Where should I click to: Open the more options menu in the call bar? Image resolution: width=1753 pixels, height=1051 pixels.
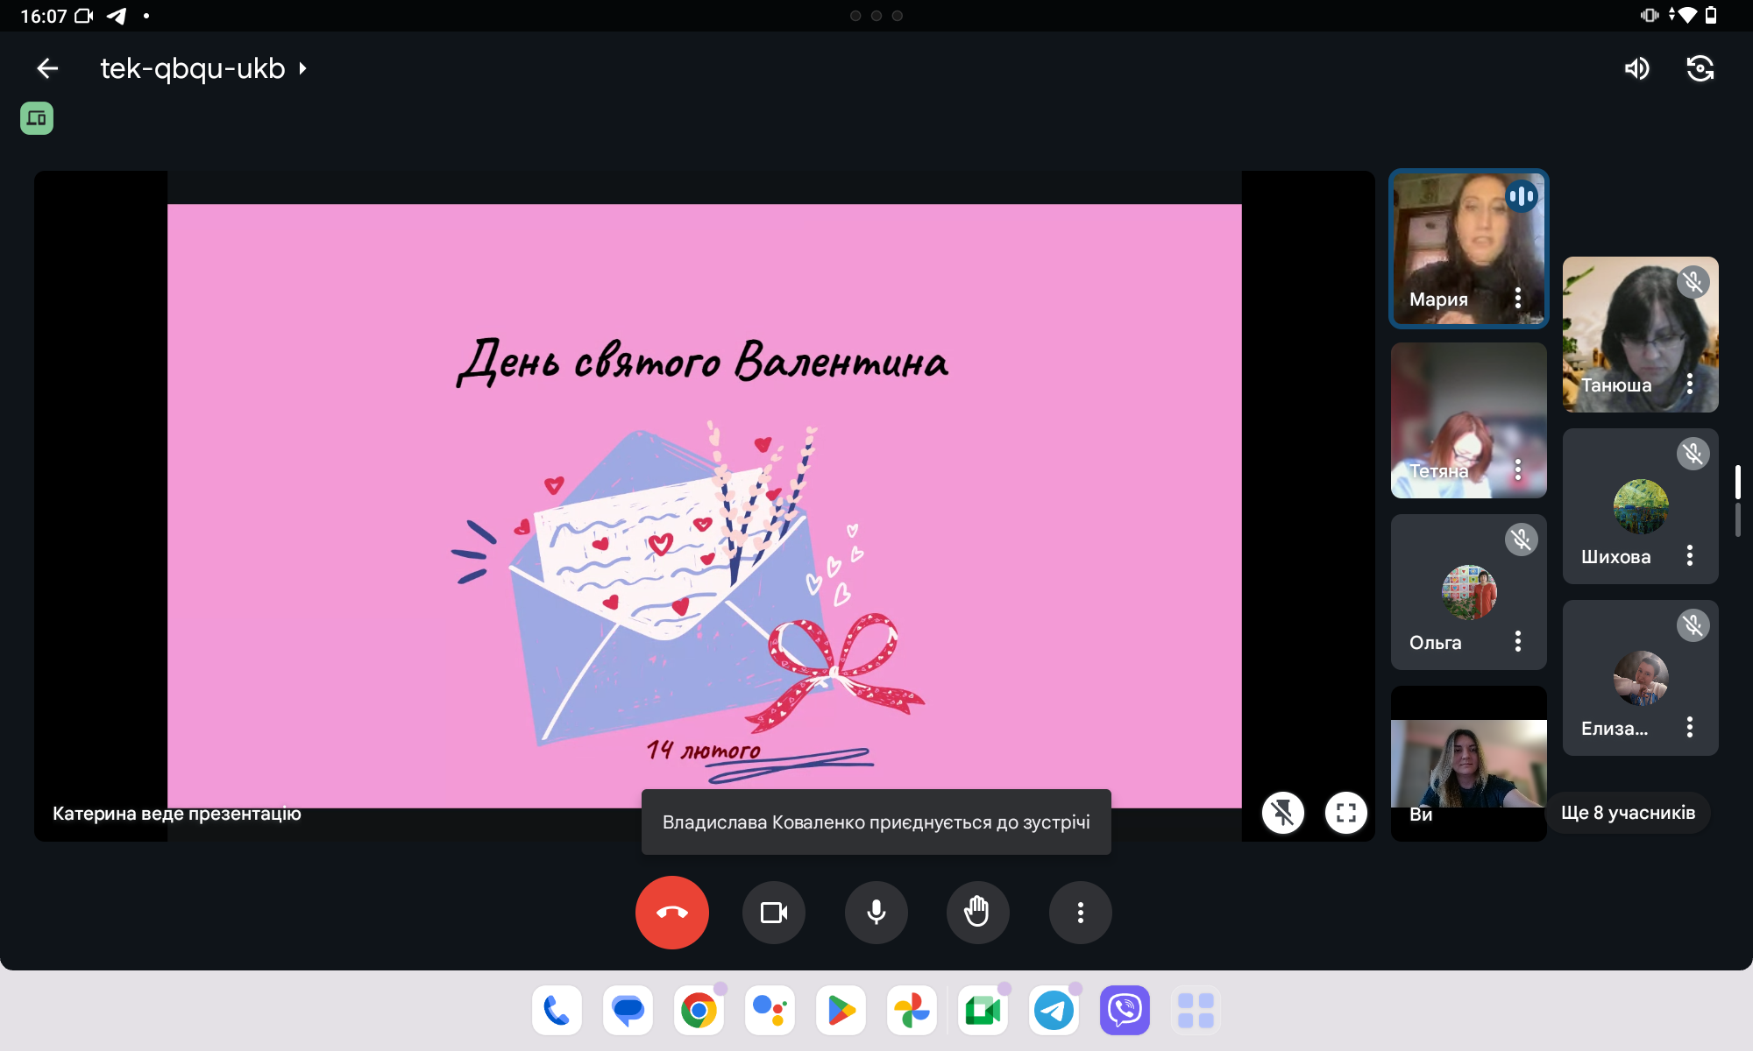coord(1080,913)
